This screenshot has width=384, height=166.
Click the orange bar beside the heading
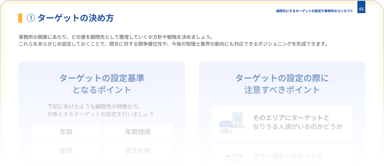20,18
